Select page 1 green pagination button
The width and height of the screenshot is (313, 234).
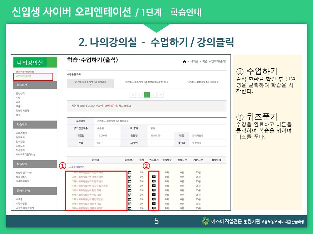point(147,95)
